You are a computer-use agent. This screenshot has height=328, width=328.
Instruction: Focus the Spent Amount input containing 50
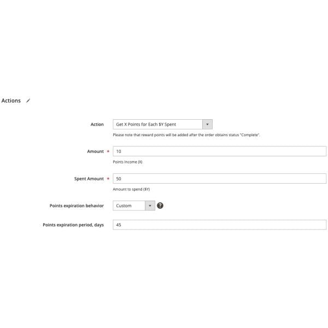(x=219, y=179)
